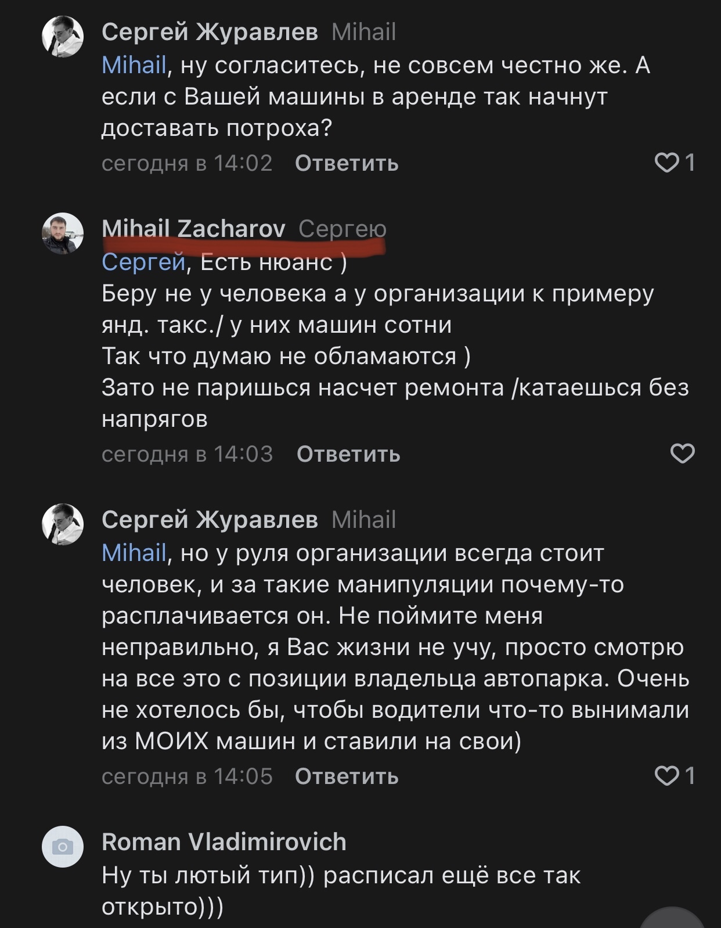The height and width of the screenshot is (928, 721).
Task: Like Сергей's 14:02 comment with the heart
Action: click(x=666, y=163)
